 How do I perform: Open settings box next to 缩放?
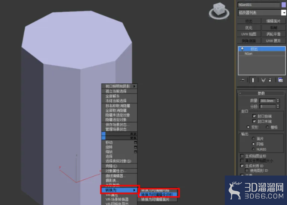(136, 152)
